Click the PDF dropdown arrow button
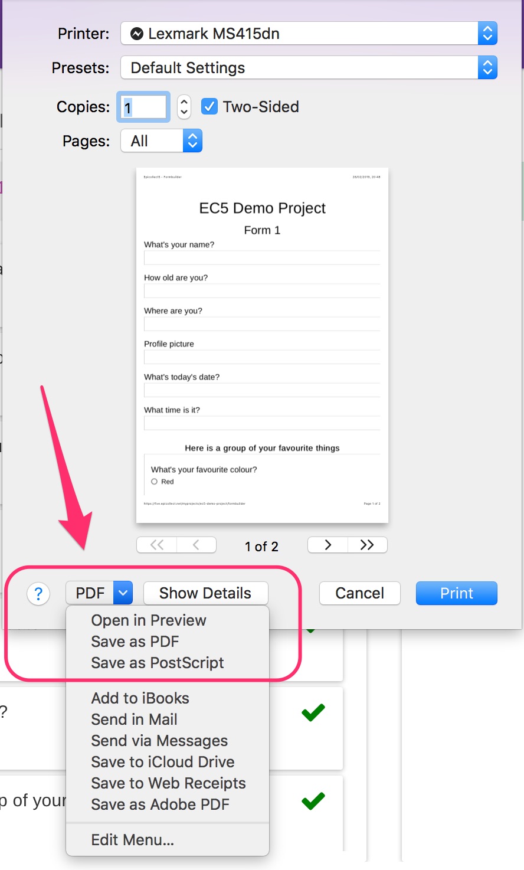524x870 pixels. [123, 593]
